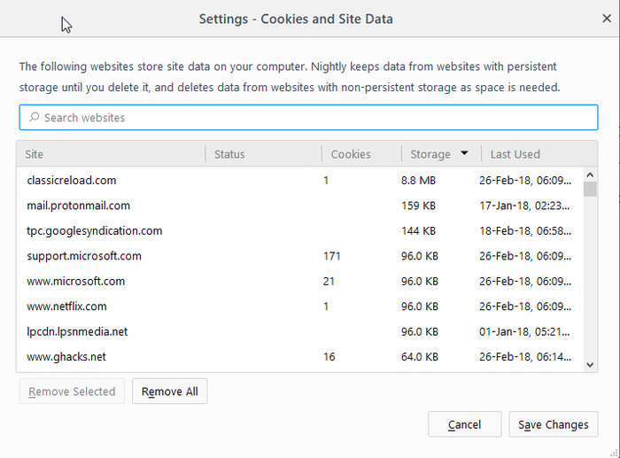The width and height of the screenshot is (620, 458).
Task: Select the www.ghacks.net row
Action: pos(66,357)
